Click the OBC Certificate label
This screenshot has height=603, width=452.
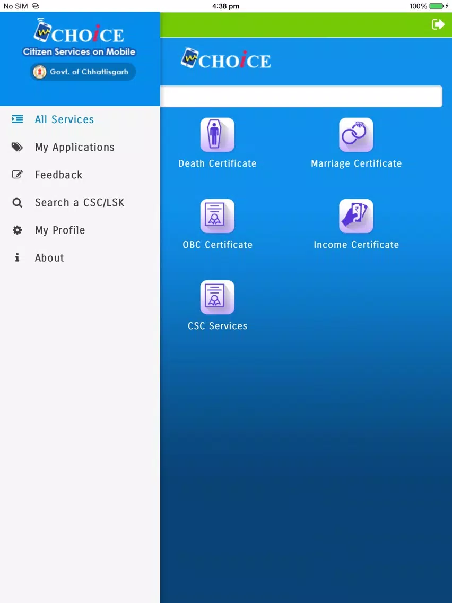[217, 245]
